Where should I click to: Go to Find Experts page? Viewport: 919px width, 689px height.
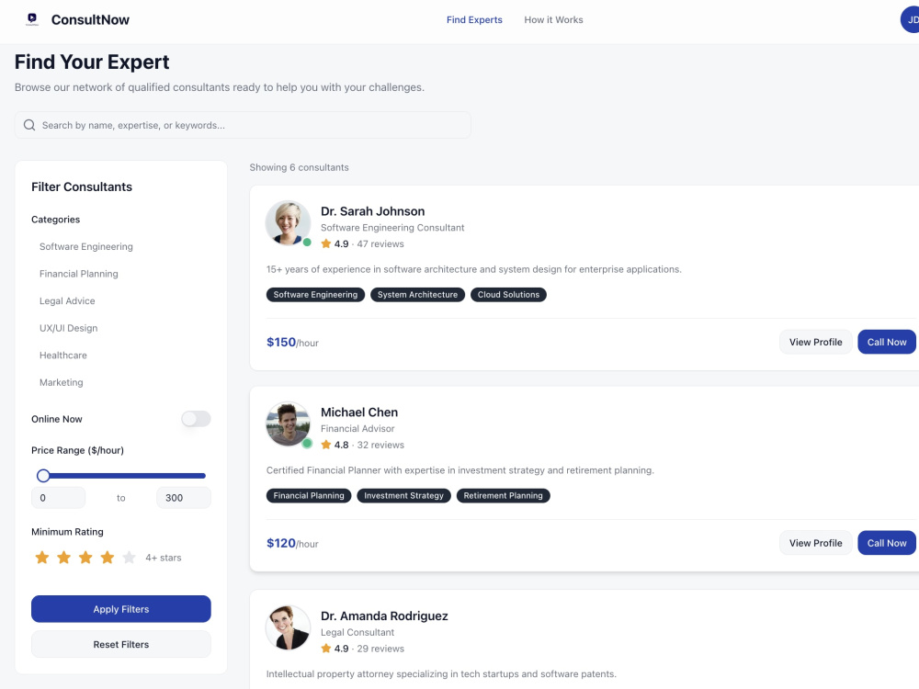click(x=474, y=20)
